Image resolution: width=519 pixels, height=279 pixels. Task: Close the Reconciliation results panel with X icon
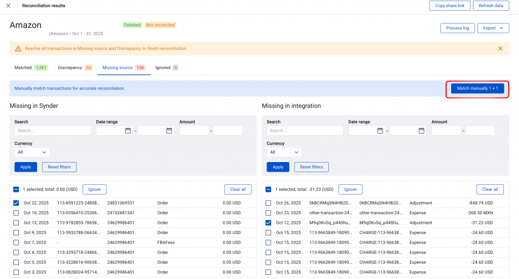pyautogui.click(x=8, y=6)
